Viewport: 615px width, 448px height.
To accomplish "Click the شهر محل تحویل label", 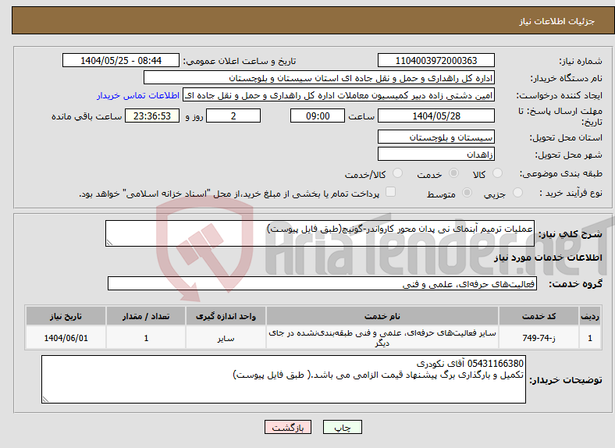I will (569, 155).
